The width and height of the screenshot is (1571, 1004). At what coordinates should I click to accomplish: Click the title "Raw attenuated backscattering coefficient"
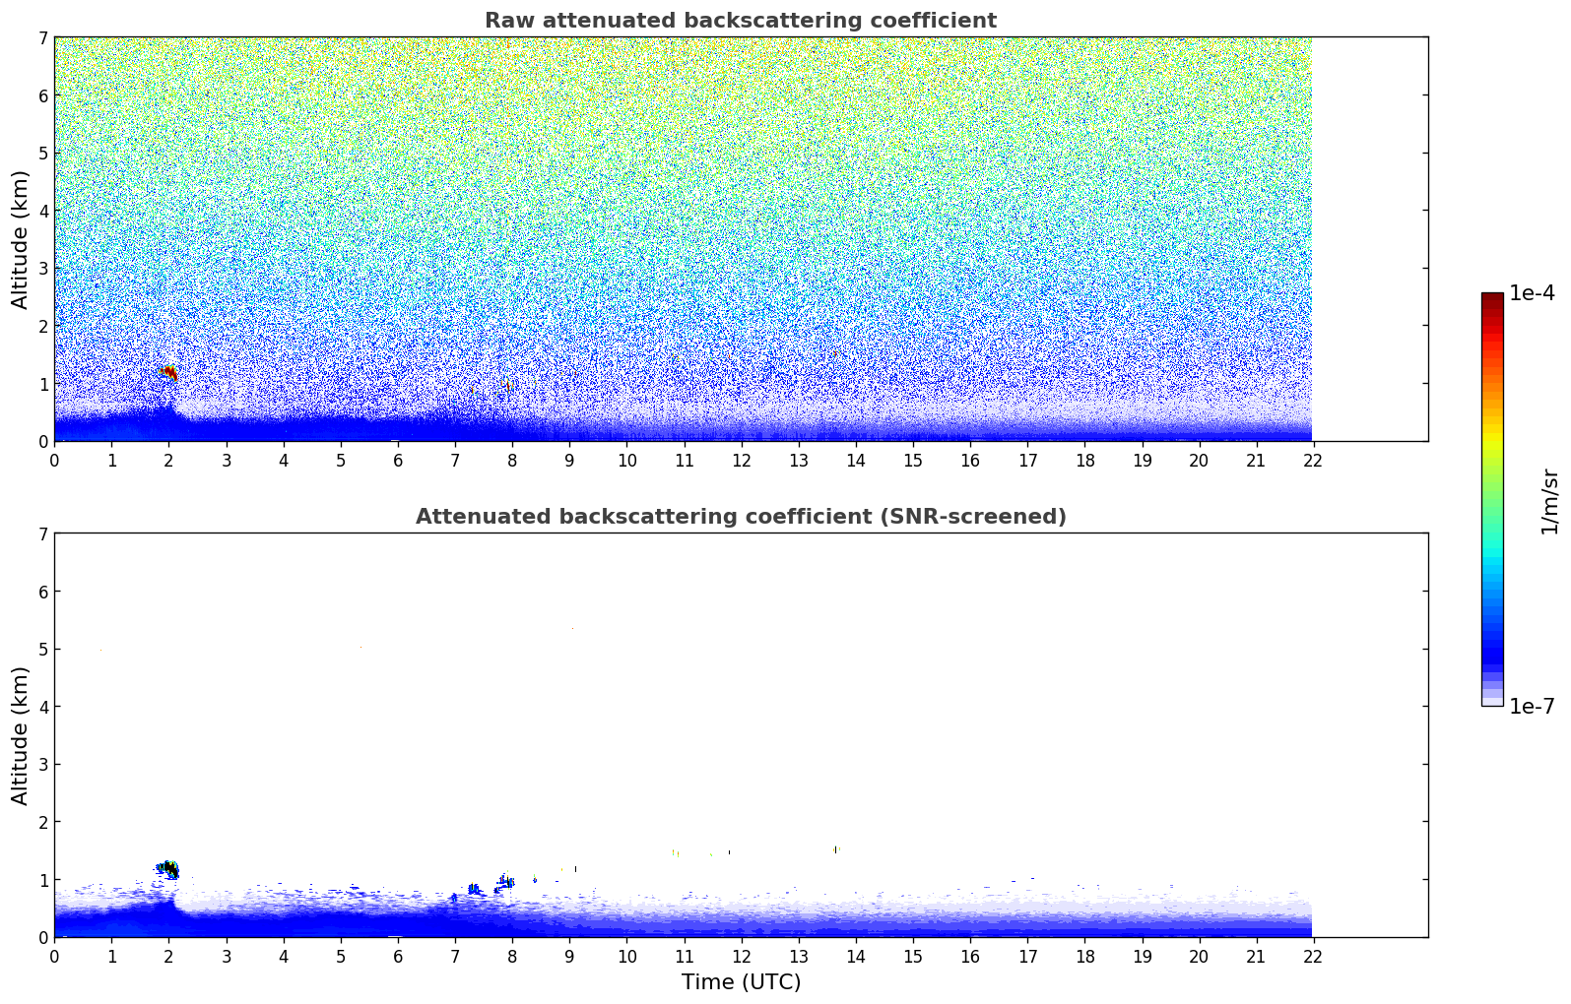(x=741, y=21)
